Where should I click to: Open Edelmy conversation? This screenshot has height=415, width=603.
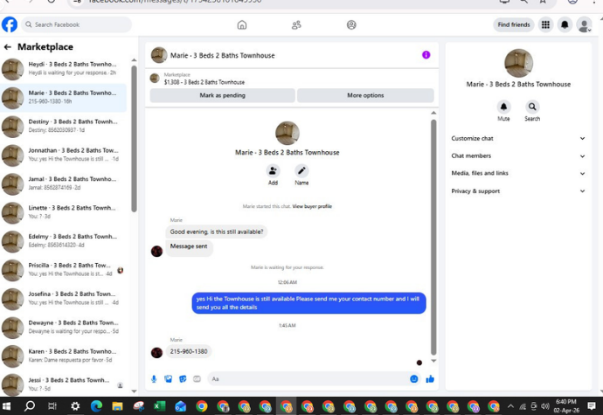pyautogui.click(x=64, y=241)
